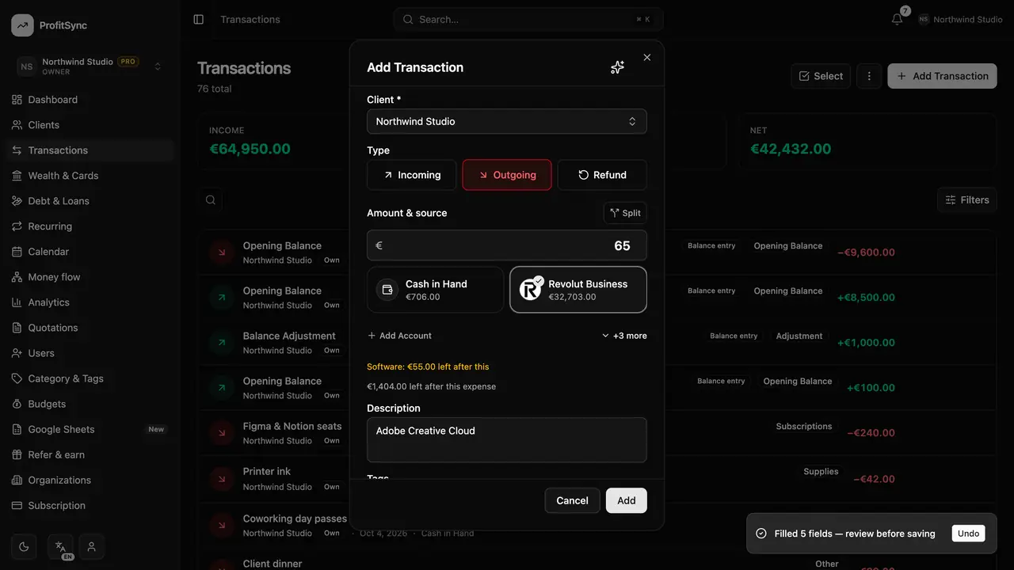
Task: Open Wealth & Cards section
Action: (89, 176)
